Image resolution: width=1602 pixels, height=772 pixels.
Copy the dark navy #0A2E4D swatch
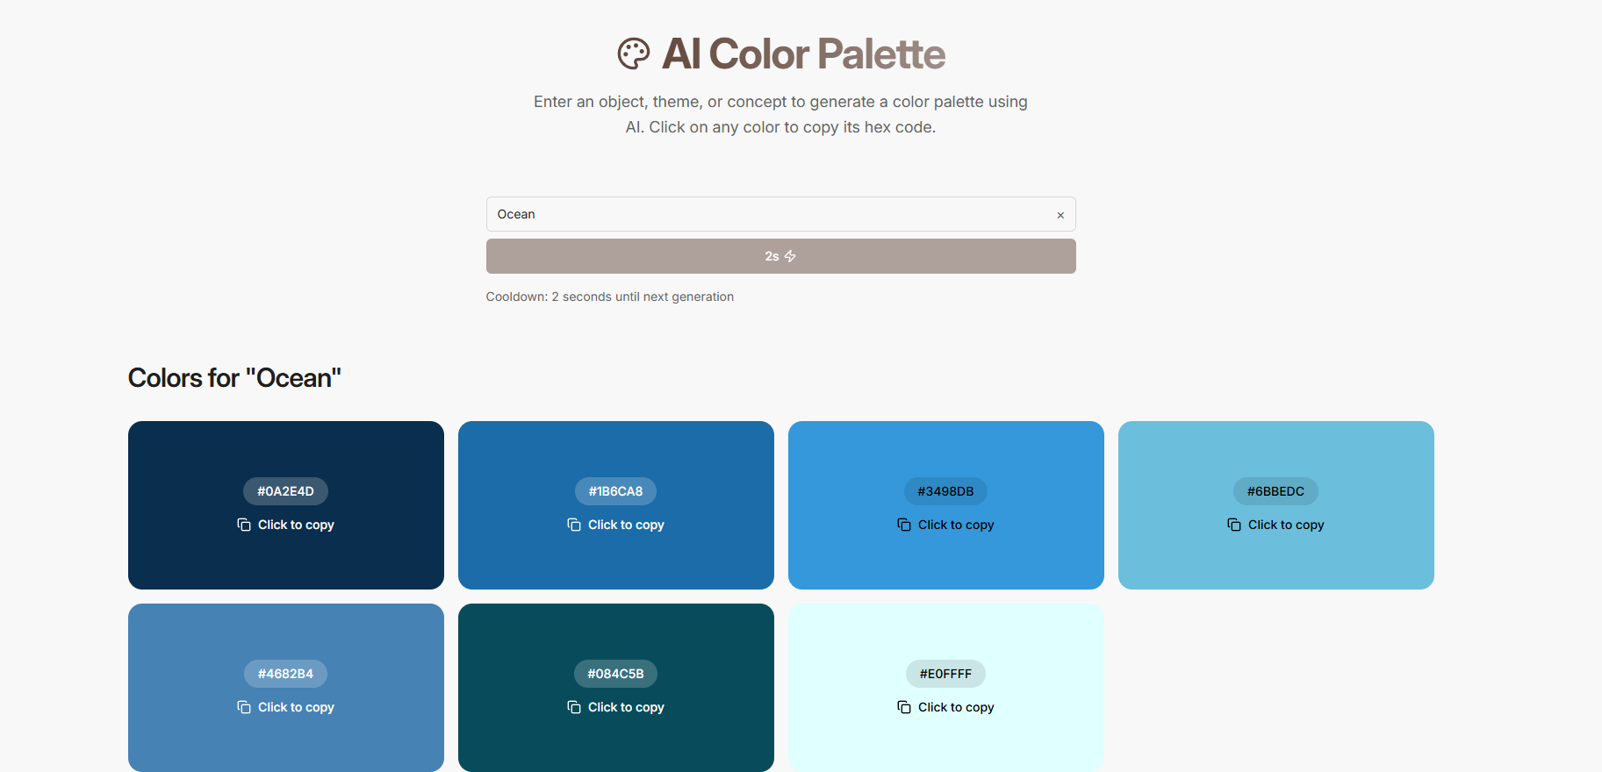pyautogui.click(x=285, y=505)
